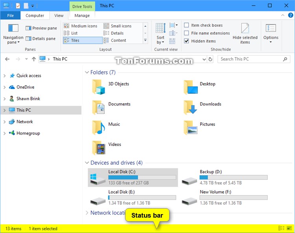Screen dimensions: 295x233
Task: Click Backup (D:) capacity bar
Action: pyautogui.click(x=234, y=178)
